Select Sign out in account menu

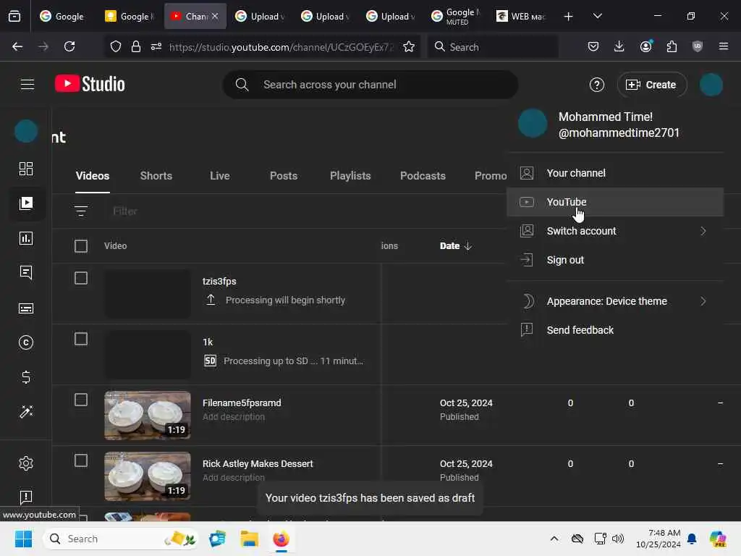pyautogui.click(x=615, y=260)
